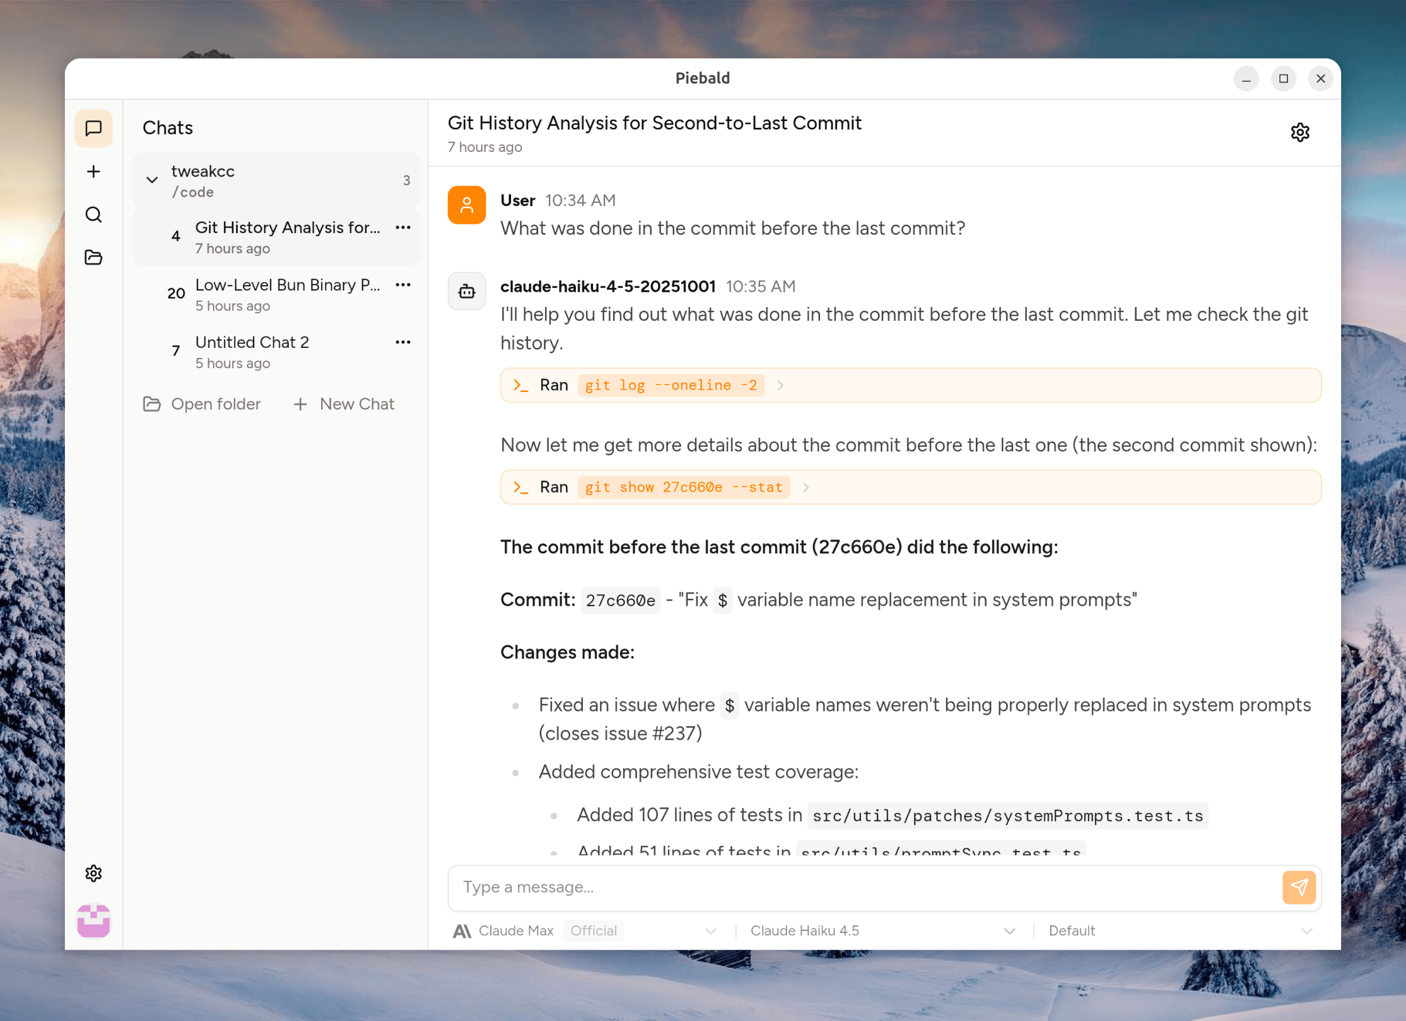Open chat settings gear in header
The image size is (1406, 1021).
tap(1299, 132)
